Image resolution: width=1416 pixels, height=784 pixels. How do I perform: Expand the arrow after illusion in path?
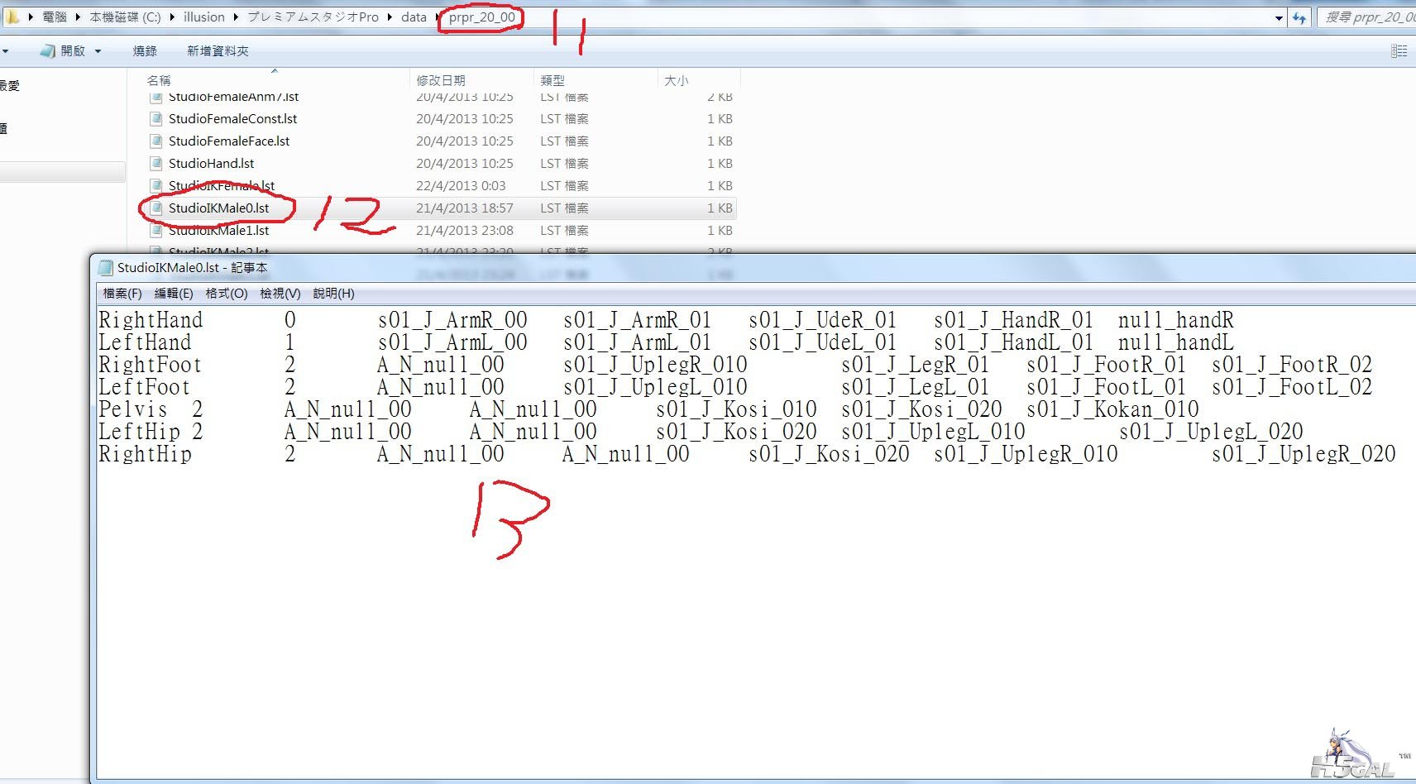click(x=236, y=17)
